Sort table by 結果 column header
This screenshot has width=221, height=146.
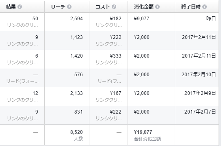(x=11, y=7)
